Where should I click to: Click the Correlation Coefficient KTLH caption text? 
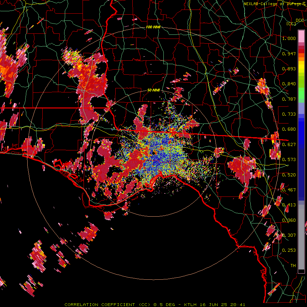coord(155,305)
